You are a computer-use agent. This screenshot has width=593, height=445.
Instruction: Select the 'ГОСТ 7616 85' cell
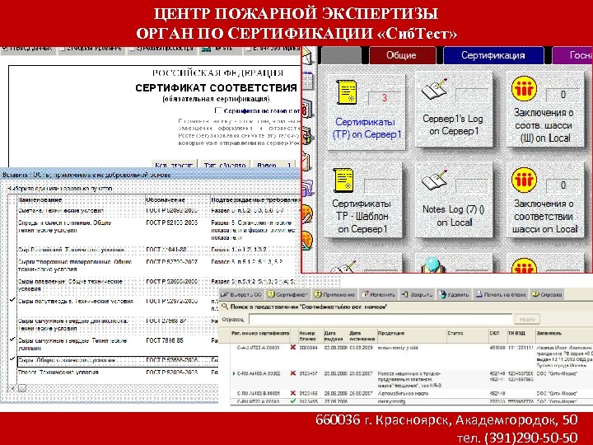coord(165,340)
